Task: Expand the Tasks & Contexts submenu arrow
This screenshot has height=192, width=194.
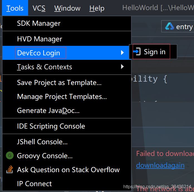Action: pyautogui.click(x=122, y=67)
